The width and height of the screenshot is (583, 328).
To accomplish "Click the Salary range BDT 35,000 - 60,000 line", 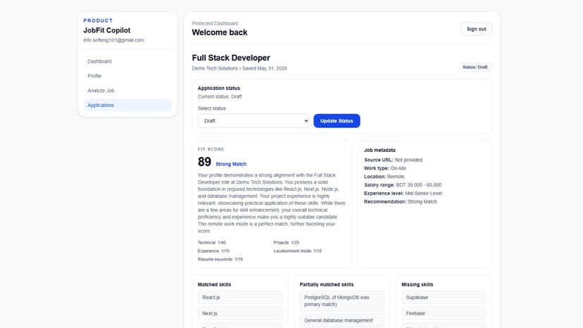I will click(403, 185).
